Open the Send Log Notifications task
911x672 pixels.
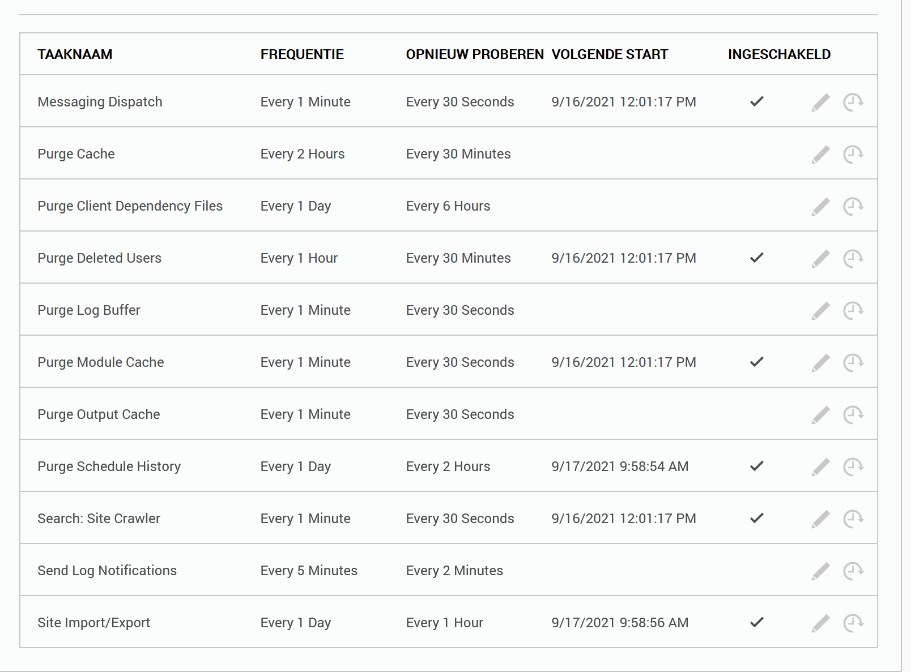107,570
